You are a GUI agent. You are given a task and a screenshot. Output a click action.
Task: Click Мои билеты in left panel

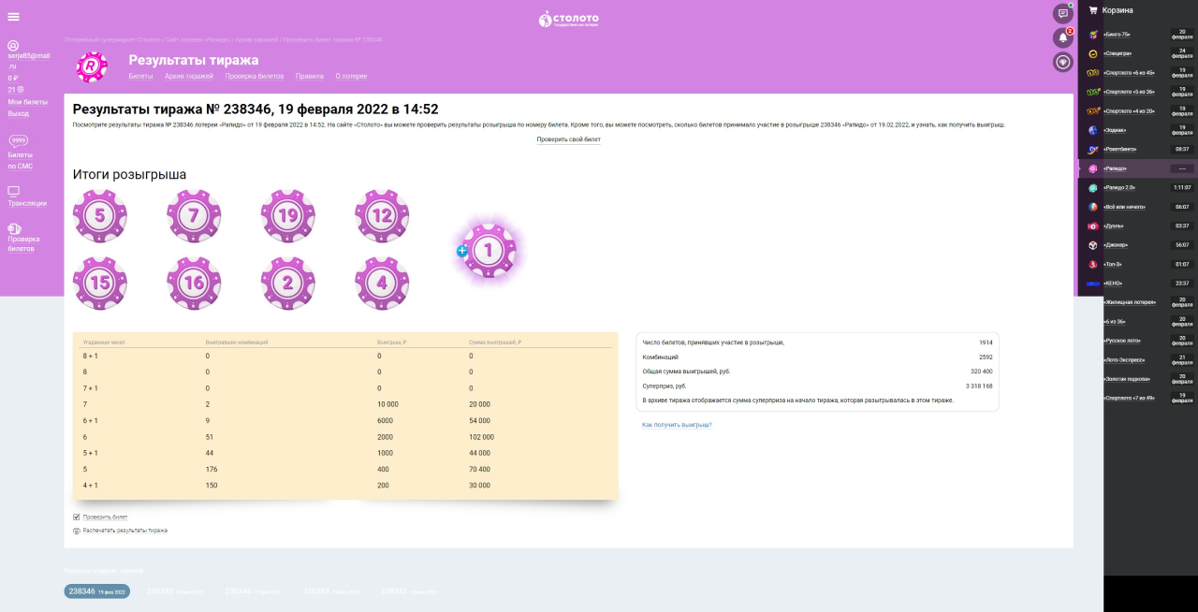[27, 101]
